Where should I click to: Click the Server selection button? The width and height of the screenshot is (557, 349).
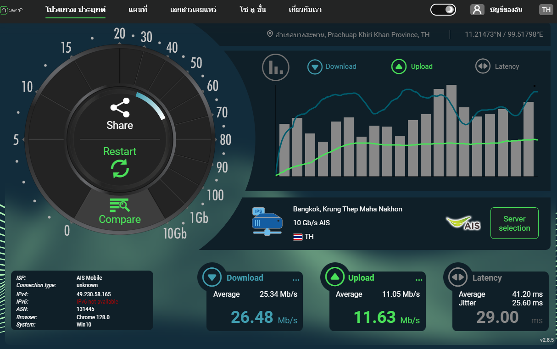tap(514, 223)
